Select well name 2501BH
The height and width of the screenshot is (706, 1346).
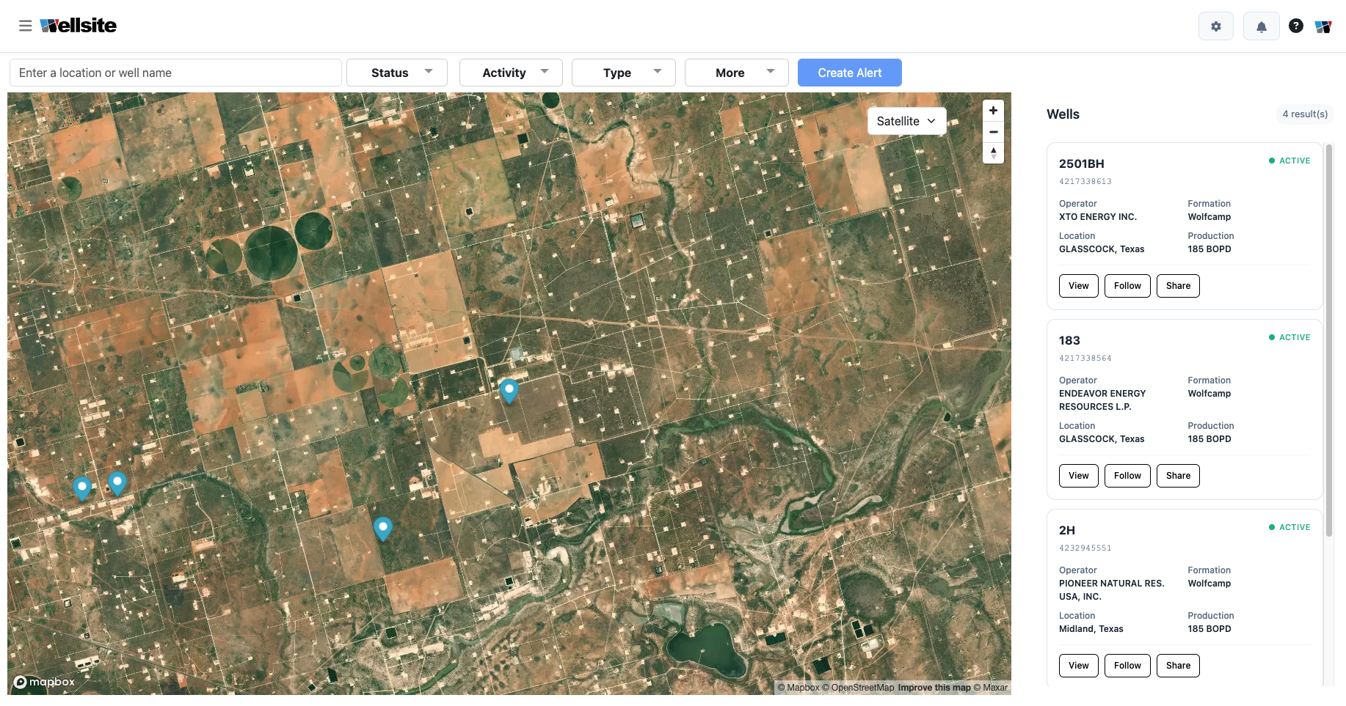point(1081,163)
